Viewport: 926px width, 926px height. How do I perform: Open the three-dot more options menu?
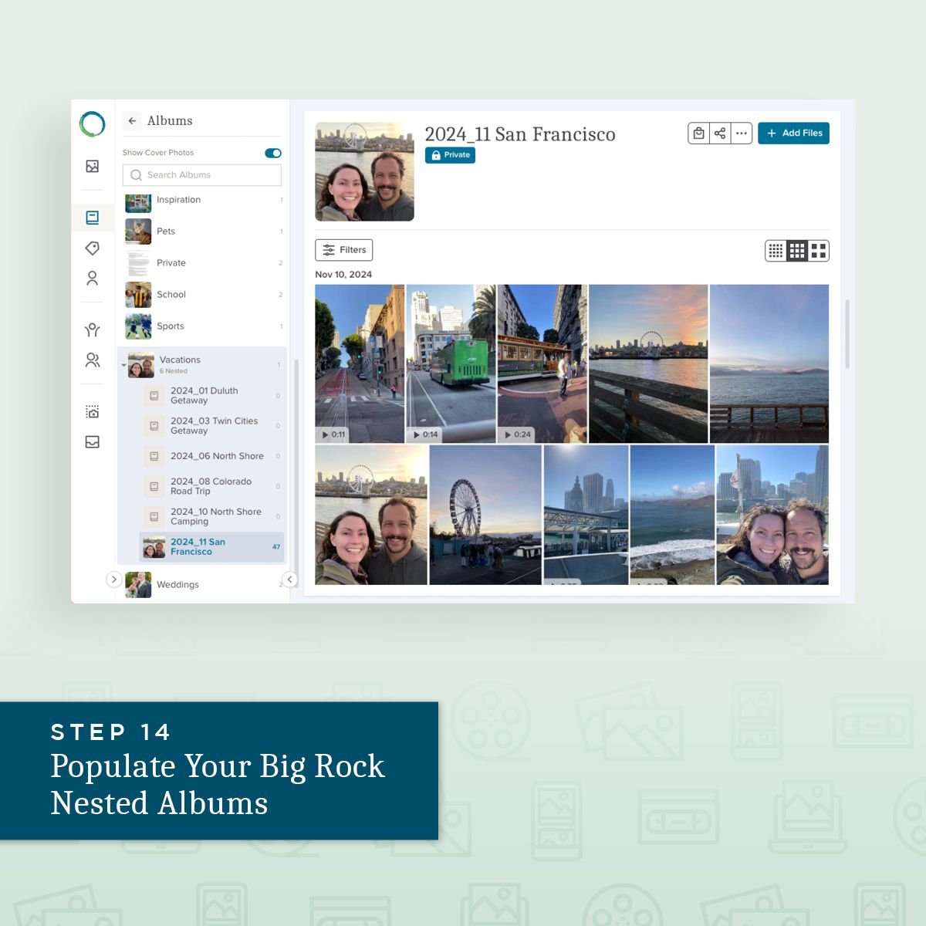pos(742,133)
